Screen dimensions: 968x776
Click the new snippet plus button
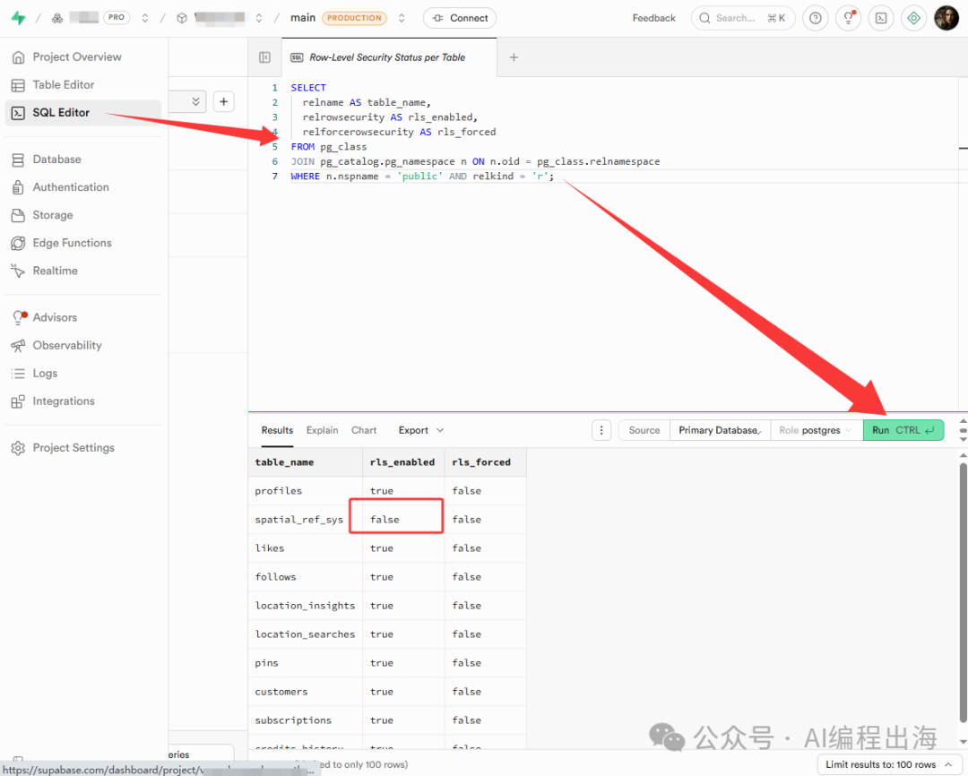[x=223, y=101]
